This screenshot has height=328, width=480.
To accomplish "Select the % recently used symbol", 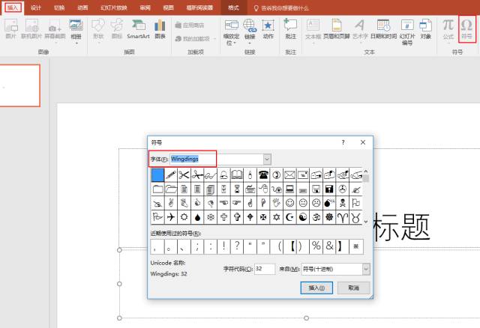I will (316, 246).
